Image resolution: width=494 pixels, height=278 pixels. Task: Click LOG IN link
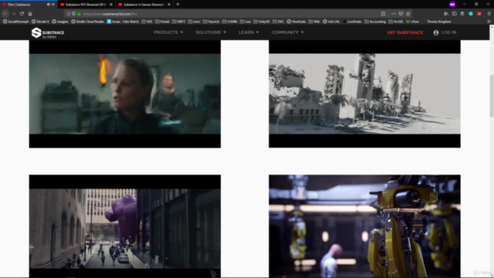448,32
